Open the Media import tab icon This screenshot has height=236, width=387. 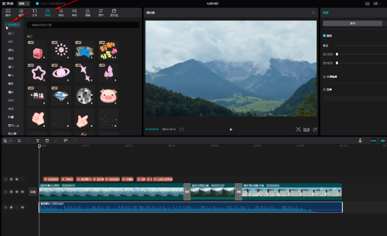[x=8, y=12]
